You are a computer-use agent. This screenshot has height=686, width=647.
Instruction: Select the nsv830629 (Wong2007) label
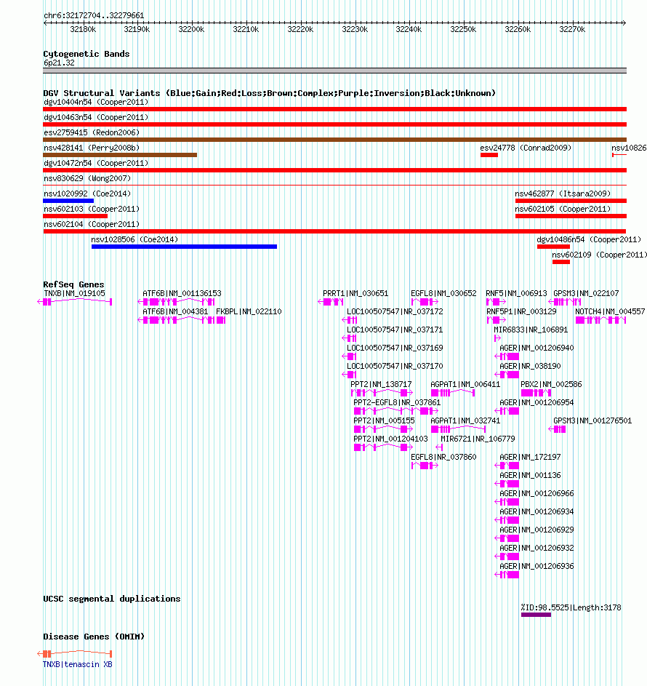point(87,178)
